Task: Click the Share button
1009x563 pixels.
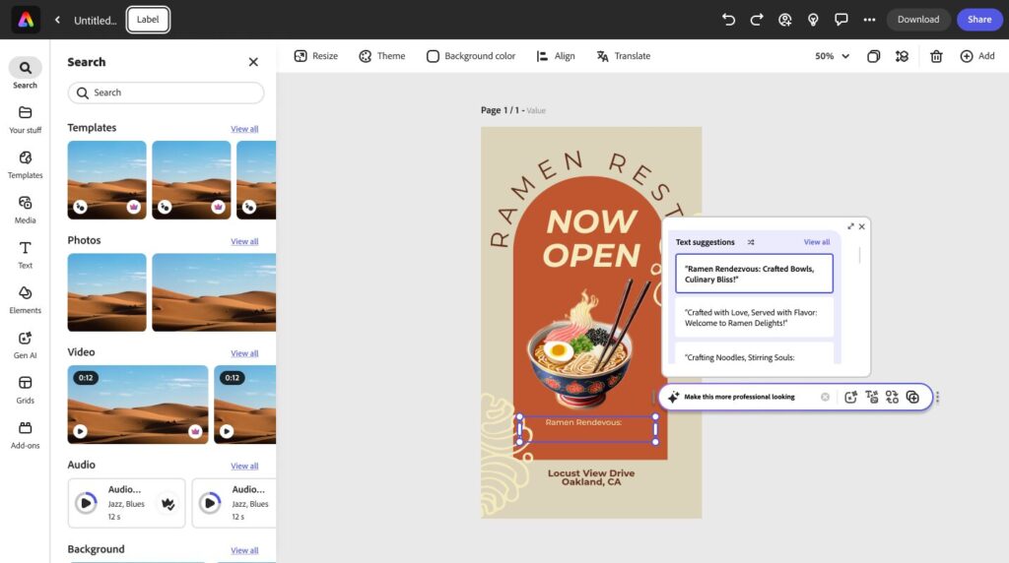Action: pyautogui.click(x=979, y=20)
